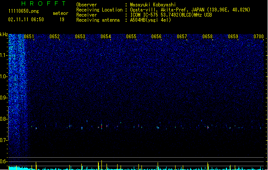This screenshot has width=268, height=170.
Task: Click the 0700 time marker
Action: pos(259,37)
